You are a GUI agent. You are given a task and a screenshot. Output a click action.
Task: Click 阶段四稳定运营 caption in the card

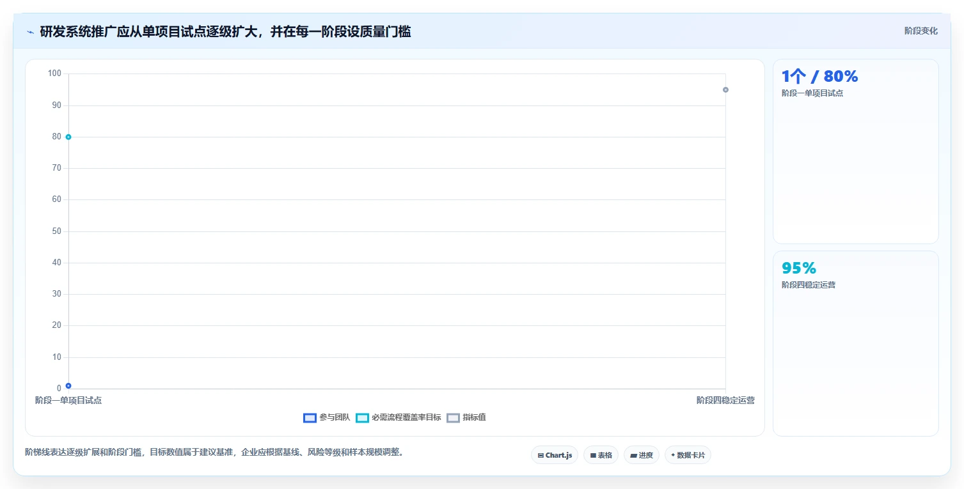[809, 285]
